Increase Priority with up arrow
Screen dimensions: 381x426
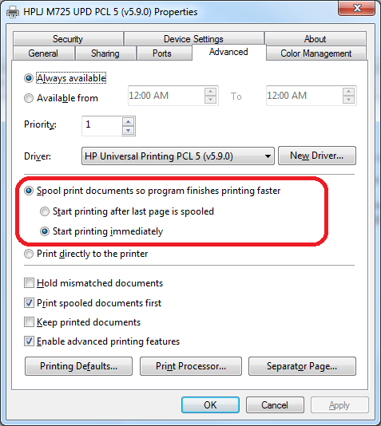tap(128, 121)
